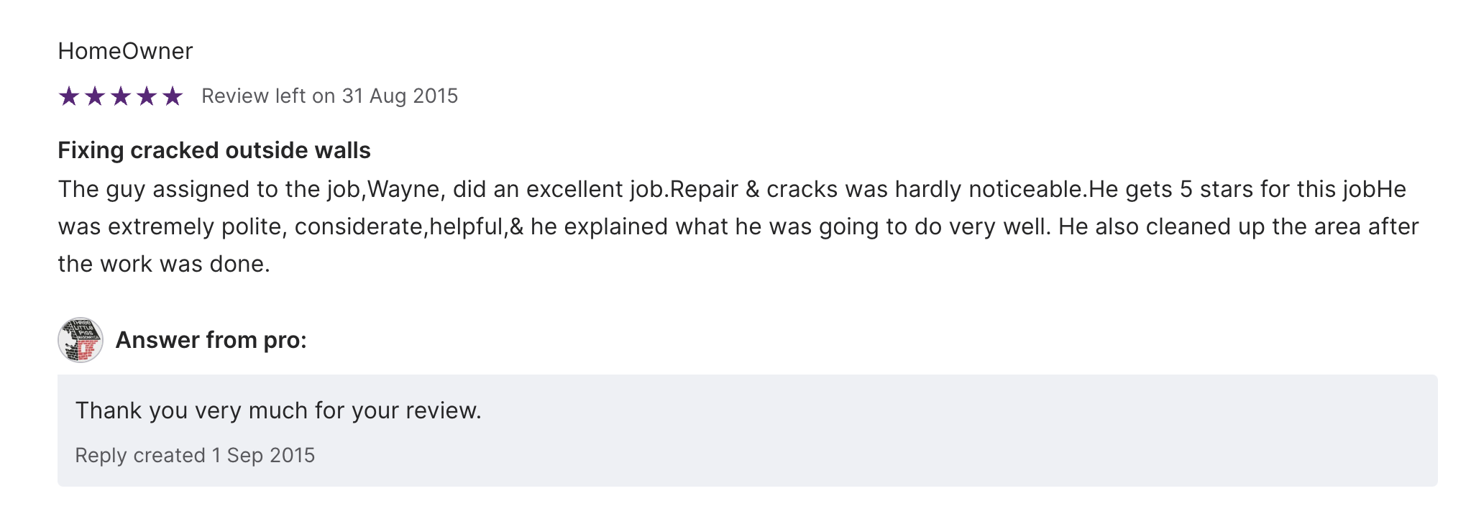Click the 'Reply created 1 Sep 2015' timestamp
The width and height of the screenshot is (1471, 519).
[x=195, y=455]
